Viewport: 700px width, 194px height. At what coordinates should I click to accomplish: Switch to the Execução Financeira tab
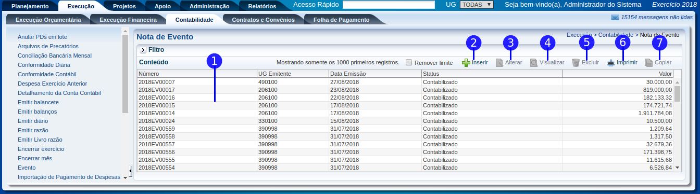click(x=128, y=20)
